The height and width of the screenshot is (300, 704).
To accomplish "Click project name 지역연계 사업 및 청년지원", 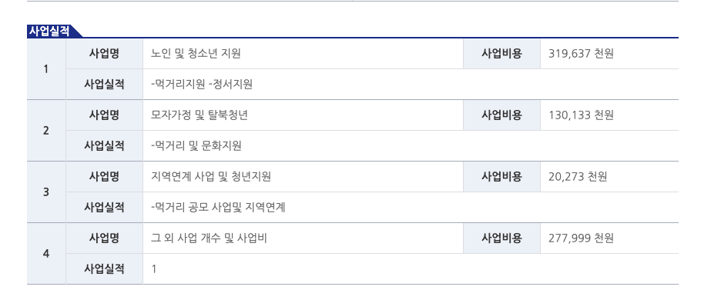I will [211, 176].
